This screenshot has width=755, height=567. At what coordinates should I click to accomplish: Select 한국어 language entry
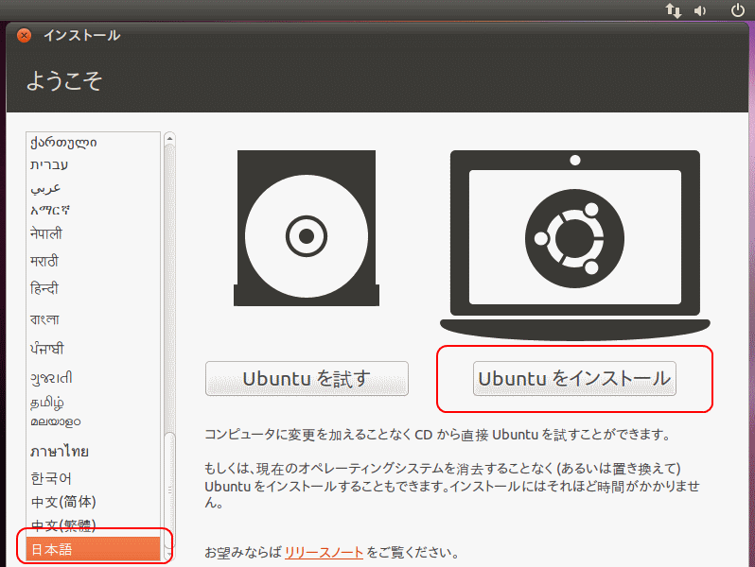pyautogui.click(x=93, y=478)
